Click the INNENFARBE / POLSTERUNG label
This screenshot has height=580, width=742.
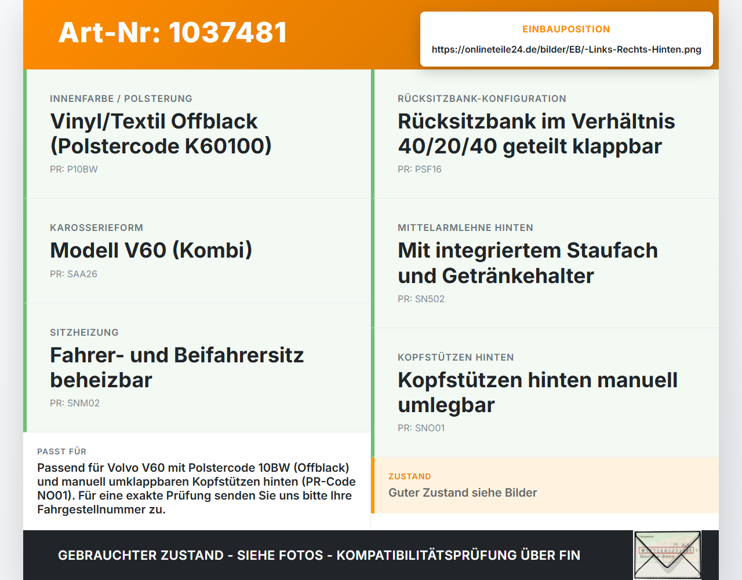(121, 98)
